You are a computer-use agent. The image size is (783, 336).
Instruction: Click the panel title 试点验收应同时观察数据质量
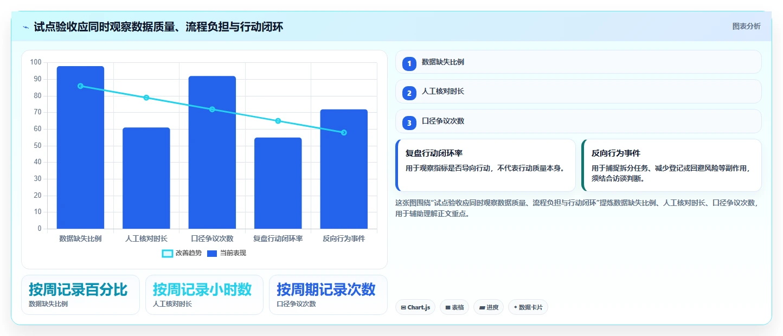[x=158, y=27]
